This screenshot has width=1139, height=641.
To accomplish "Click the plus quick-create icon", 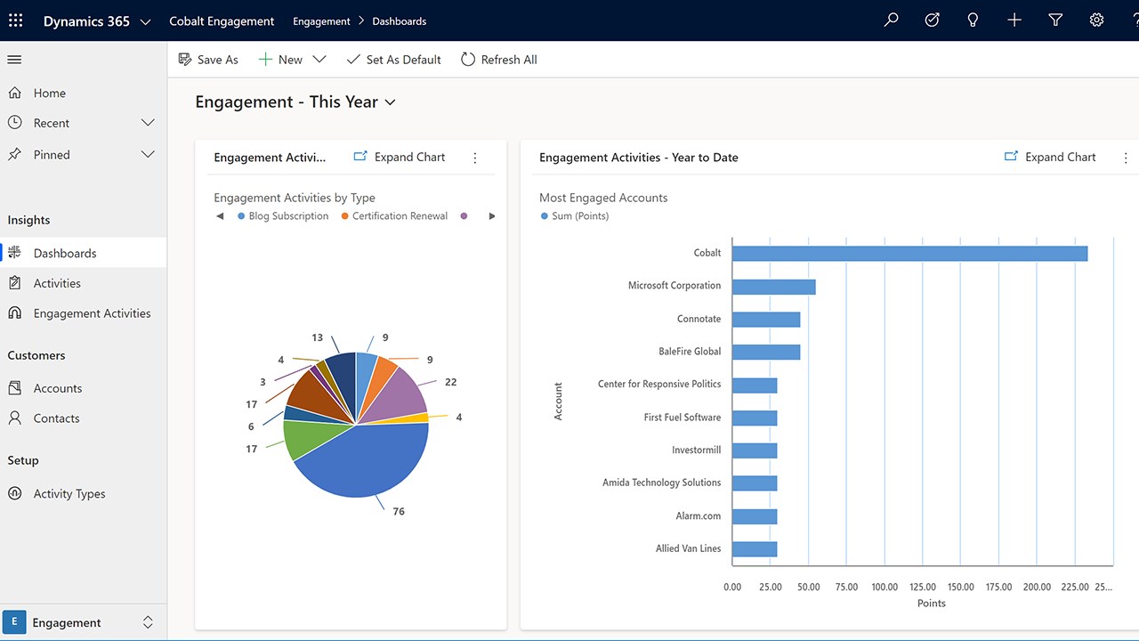I will 1014,20.
